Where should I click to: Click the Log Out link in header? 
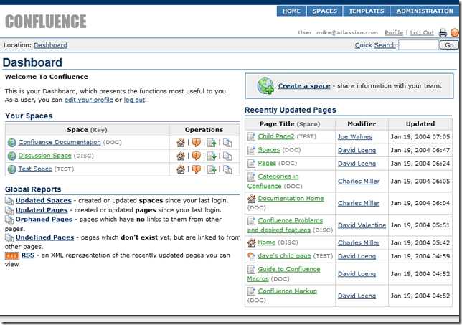point(422,33)
